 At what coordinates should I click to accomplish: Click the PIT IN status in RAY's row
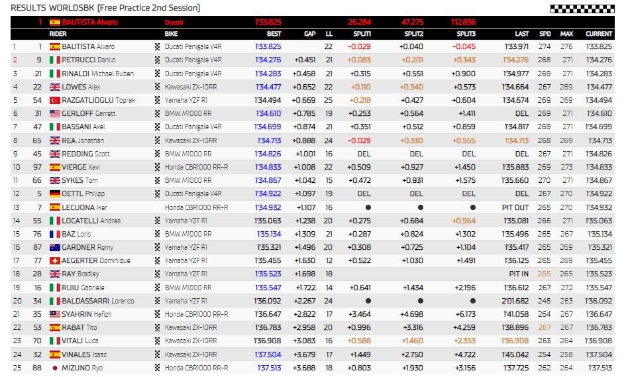point(519,274)
